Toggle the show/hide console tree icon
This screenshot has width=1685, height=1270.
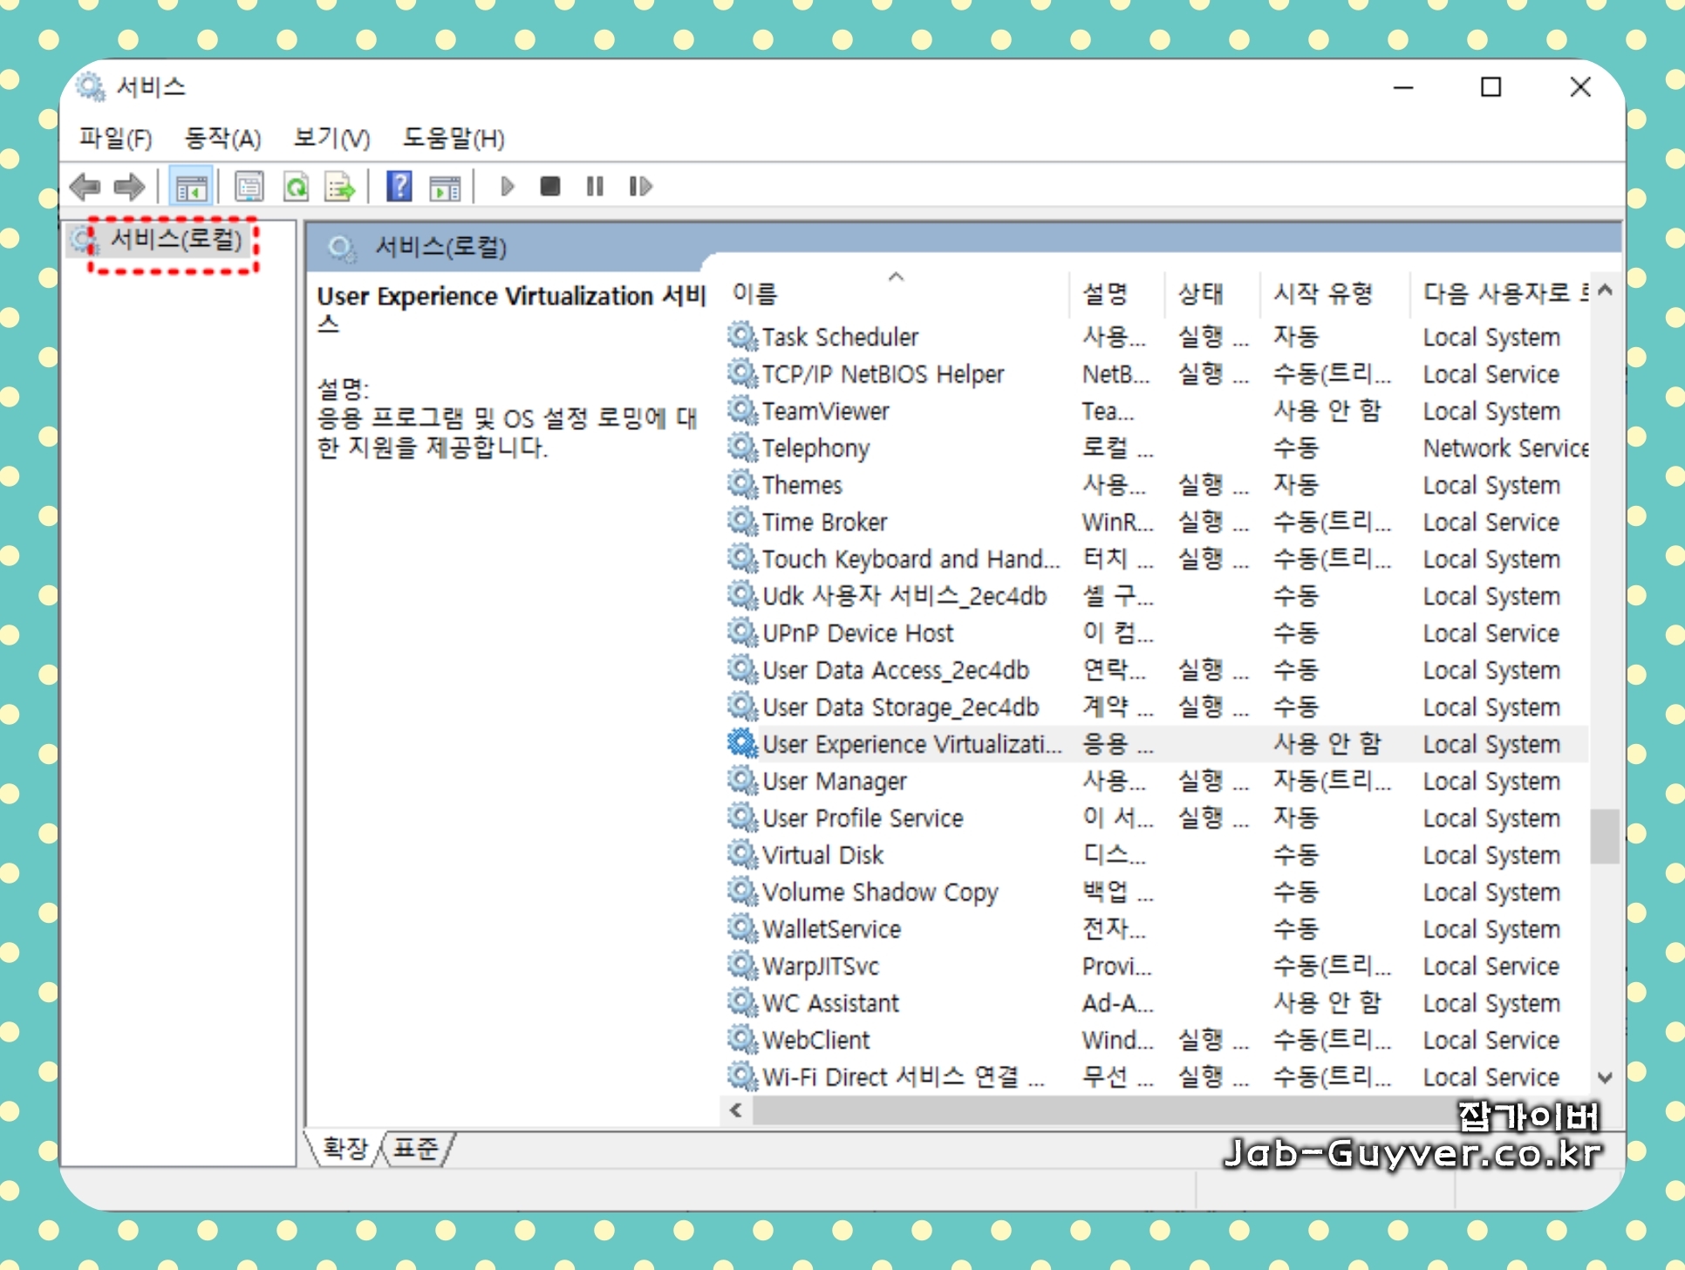point(191,187)
